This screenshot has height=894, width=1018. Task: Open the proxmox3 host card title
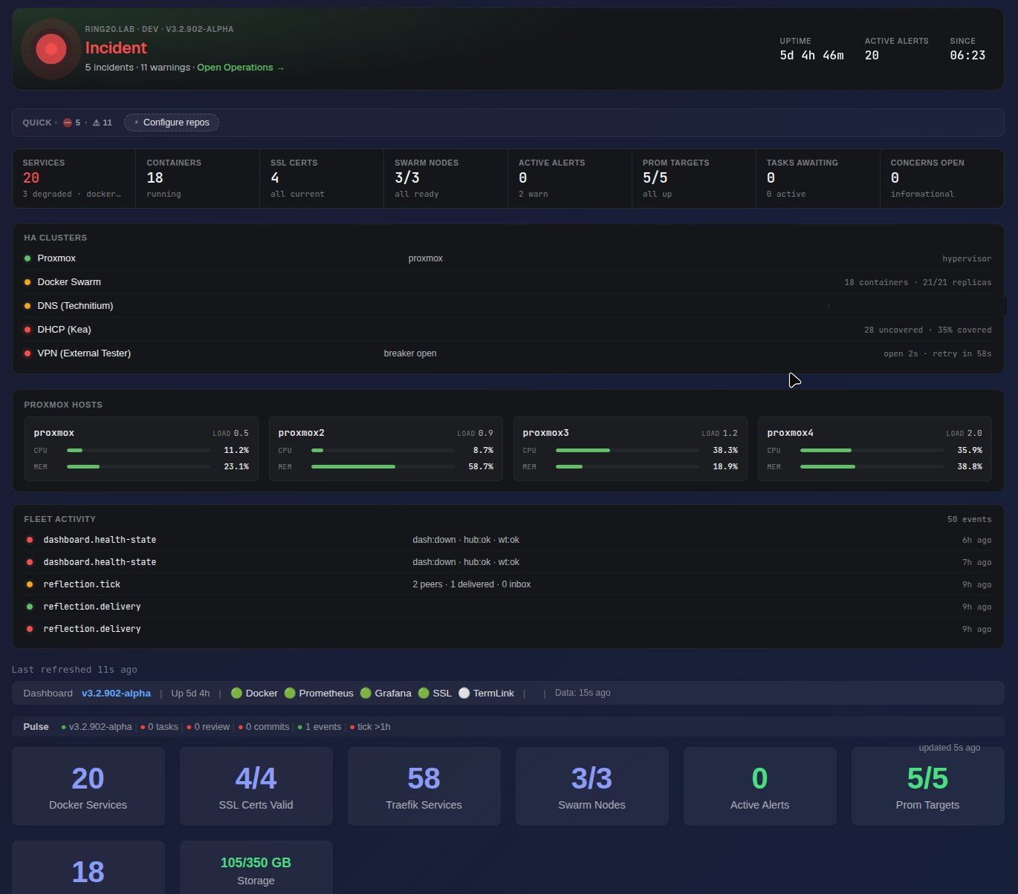tap(545, 433)
